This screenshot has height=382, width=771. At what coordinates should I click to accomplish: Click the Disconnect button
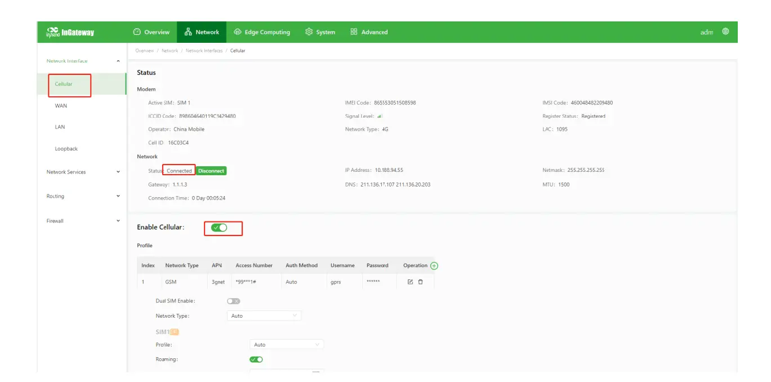pos(211,171)
